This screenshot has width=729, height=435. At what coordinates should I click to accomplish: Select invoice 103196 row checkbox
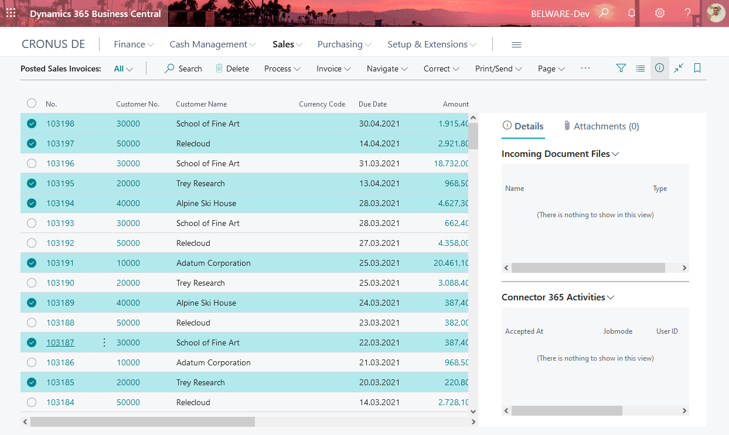point(32,163)
